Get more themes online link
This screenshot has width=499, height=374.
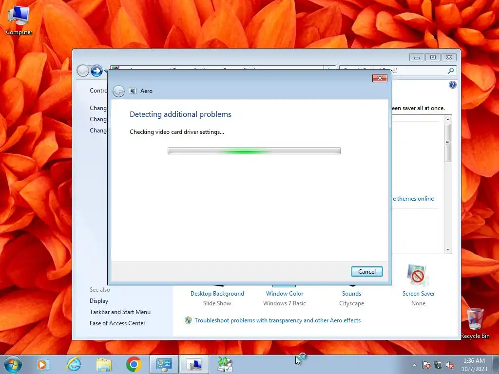click(413, 199)
